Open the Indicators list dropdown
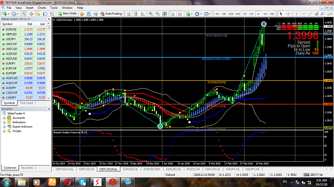334x187 pixels. point(189,14)
